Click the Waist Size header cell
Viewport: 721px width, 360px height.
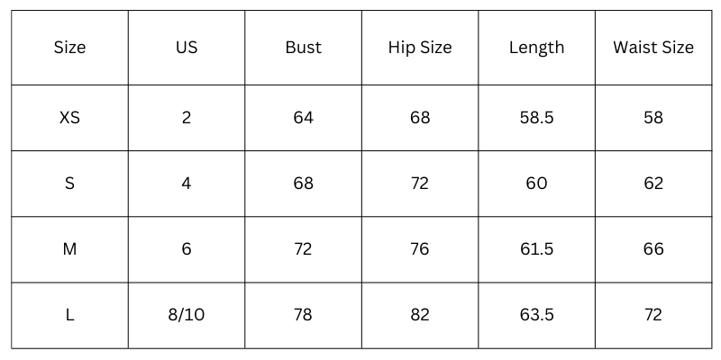(x=653, y=48)
